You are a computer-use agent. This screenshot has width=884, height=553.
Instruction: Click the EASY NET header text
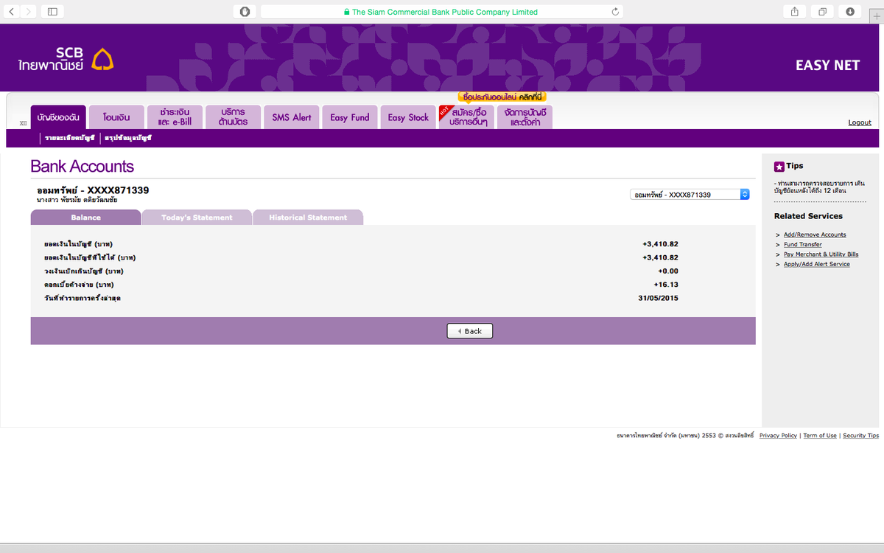click(x=827, y=65)
